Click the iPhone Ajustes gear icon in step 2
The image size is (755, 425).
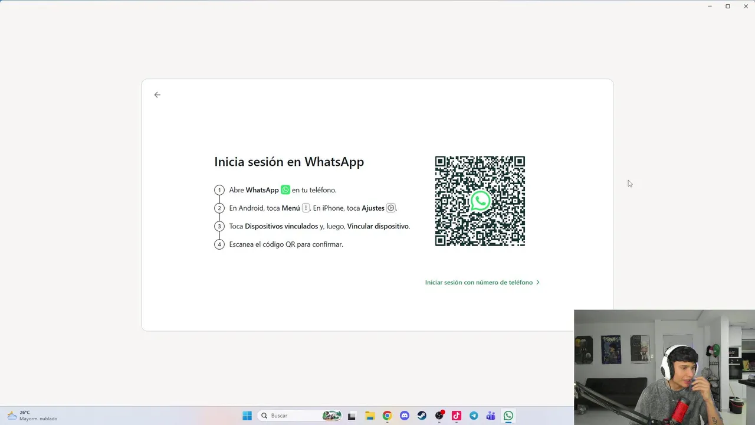pyautogui.click(x=390, y=208)
